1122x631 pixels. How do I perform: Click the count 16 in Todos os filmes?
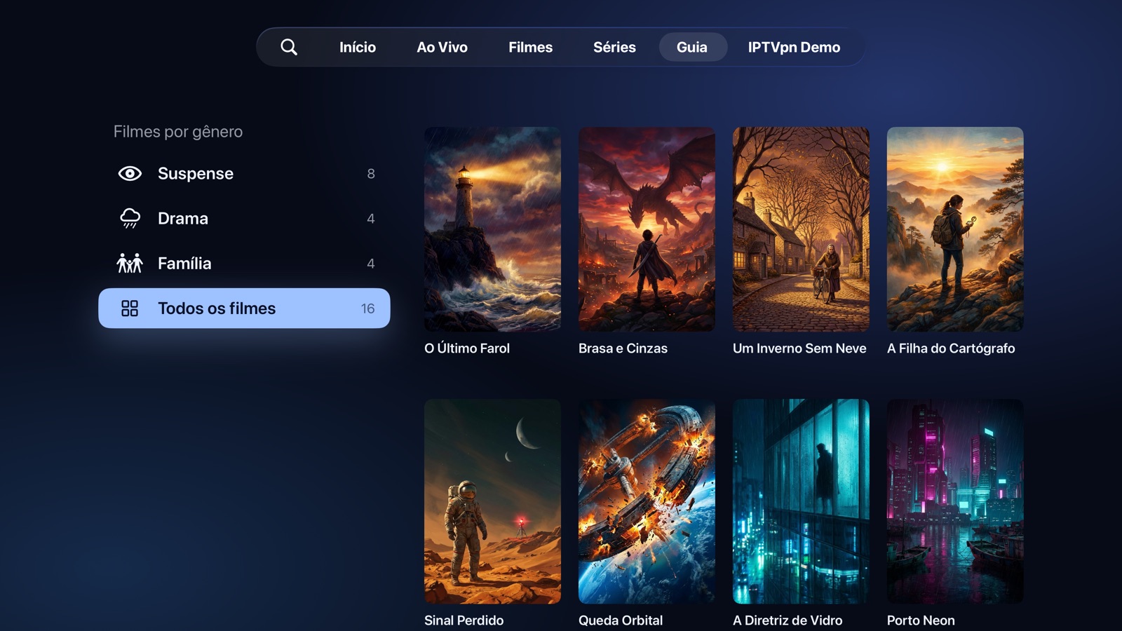pos(368,308)
